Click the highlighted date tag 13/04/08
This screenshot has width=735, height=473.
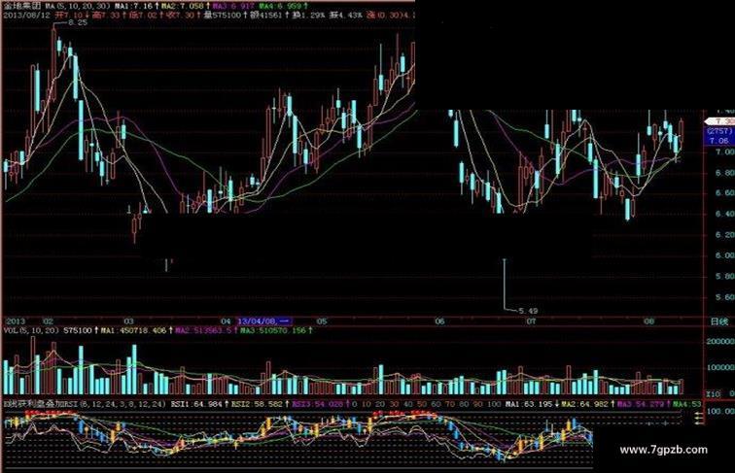[x=264, y=321]
